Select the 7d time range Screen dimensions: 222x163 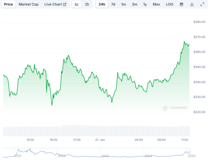tap(113, 4)
